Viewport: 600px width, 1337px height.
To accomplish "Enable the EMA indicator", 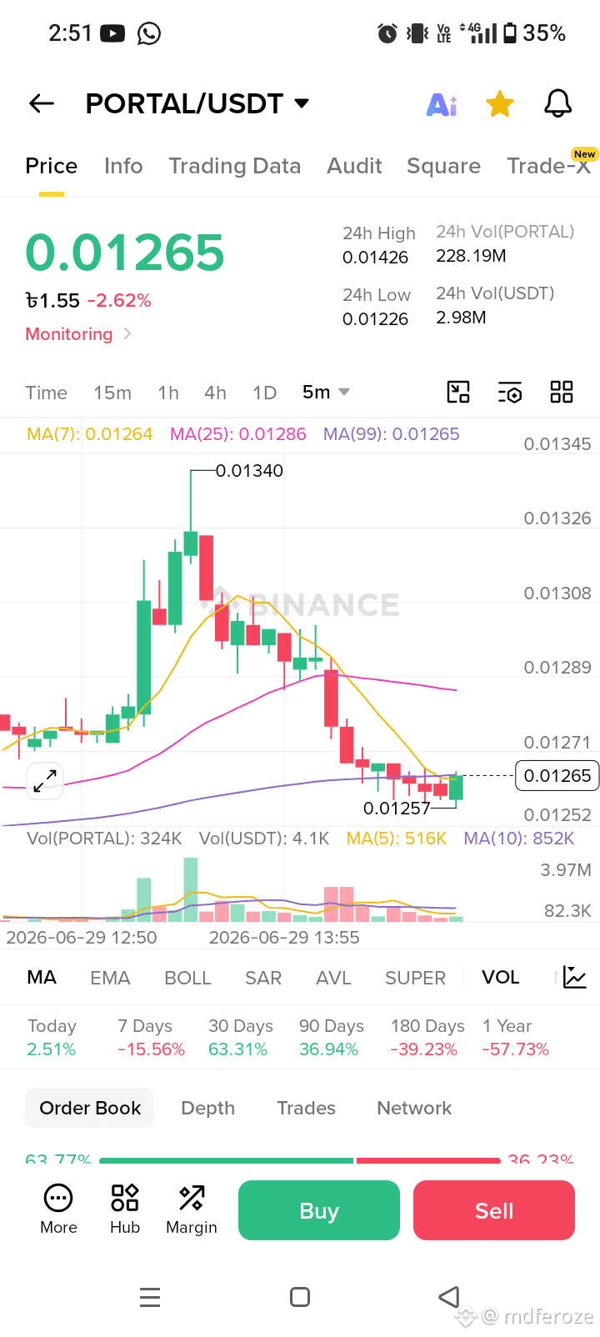I will coord(110,978).
